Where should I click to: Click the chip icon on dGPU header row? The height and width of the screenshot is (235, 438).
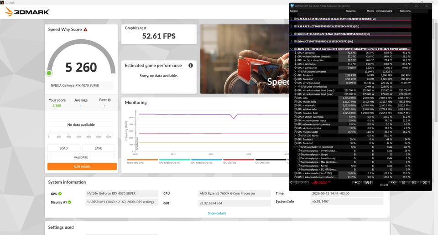[x=296, y=49]
